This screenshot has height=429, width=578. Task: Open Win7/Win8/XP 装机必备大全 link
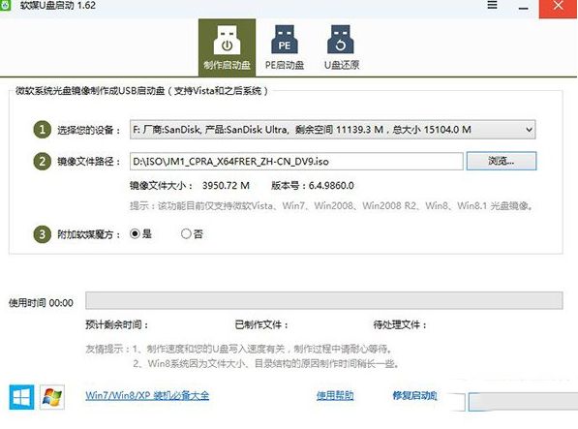click(147, 395)
